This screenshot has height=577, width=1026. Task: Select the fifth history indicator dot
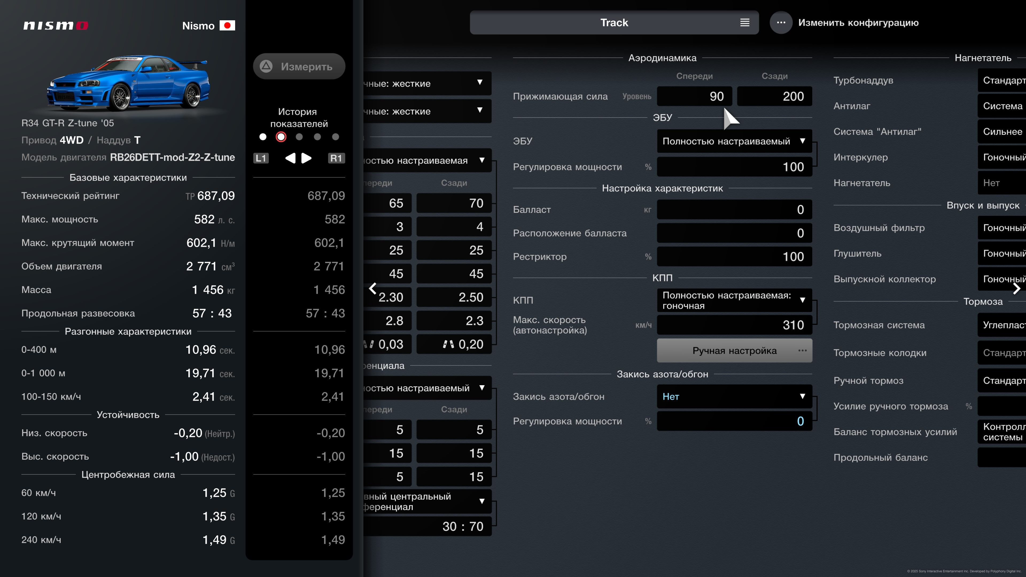click(335, 137)
